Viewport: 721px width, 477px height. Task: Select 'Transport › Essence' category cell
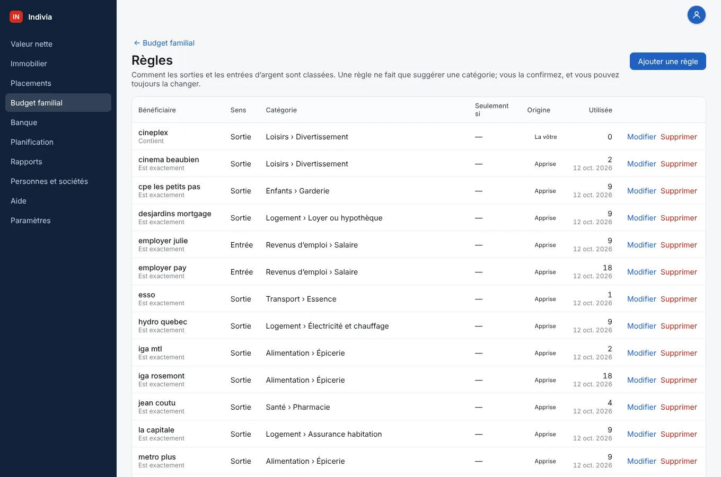301,299
